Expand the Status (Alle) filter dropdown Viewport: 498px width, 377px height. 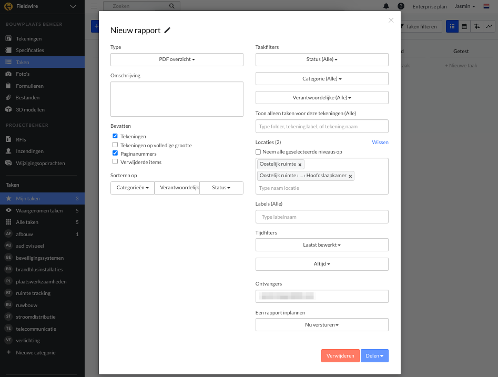[x=322, y=60]
